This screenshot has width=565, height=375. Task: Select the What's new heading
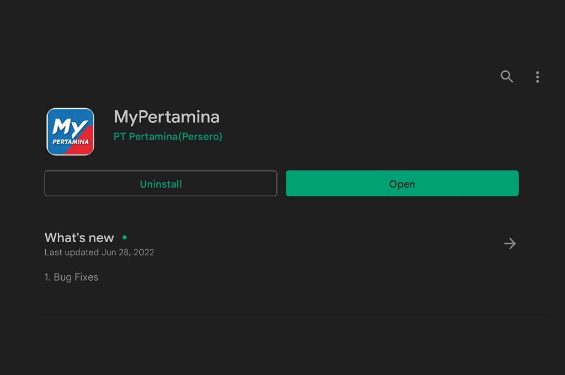coord(79,238)
